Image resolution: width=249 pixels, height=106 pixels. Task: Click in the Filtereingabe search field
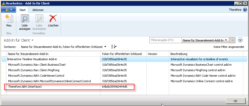(165, 40)
